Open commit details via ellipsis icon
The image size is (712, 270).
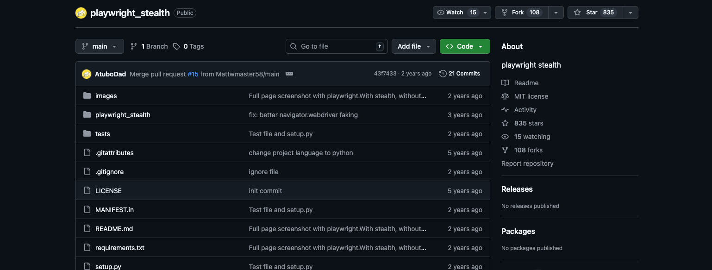click(289, 74)
